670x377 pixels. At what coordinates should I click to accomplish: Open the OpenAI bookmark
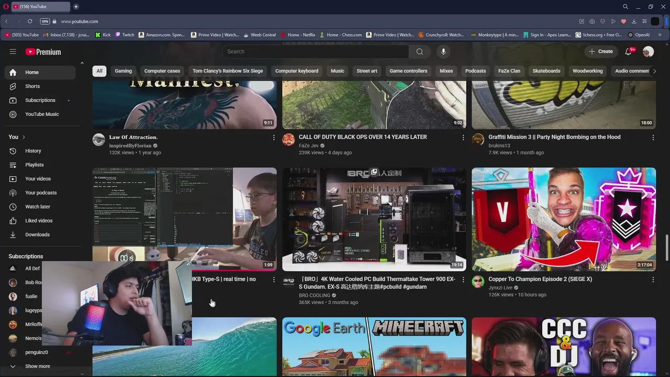pos(639,35)
